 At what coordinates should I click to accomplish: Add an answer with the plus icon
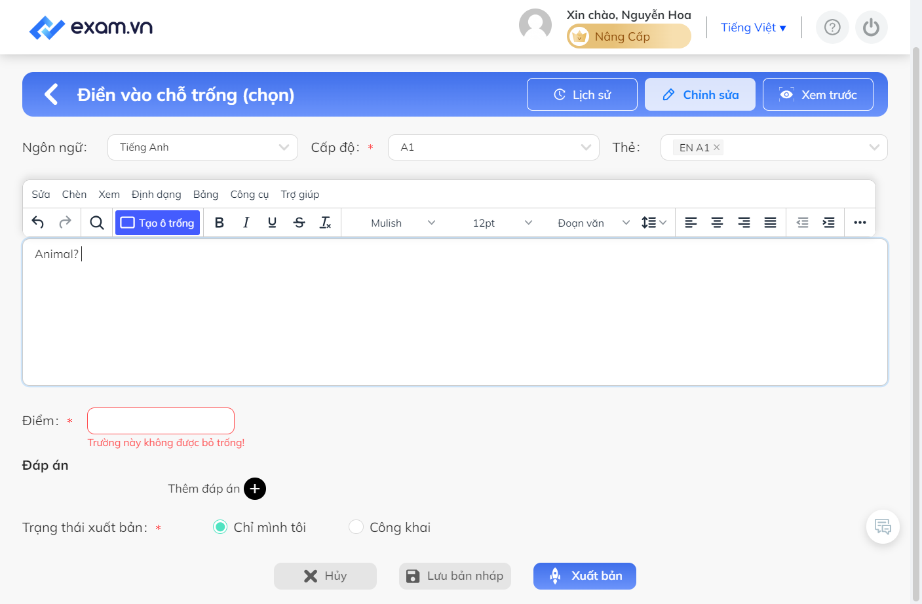click(255, 489)
